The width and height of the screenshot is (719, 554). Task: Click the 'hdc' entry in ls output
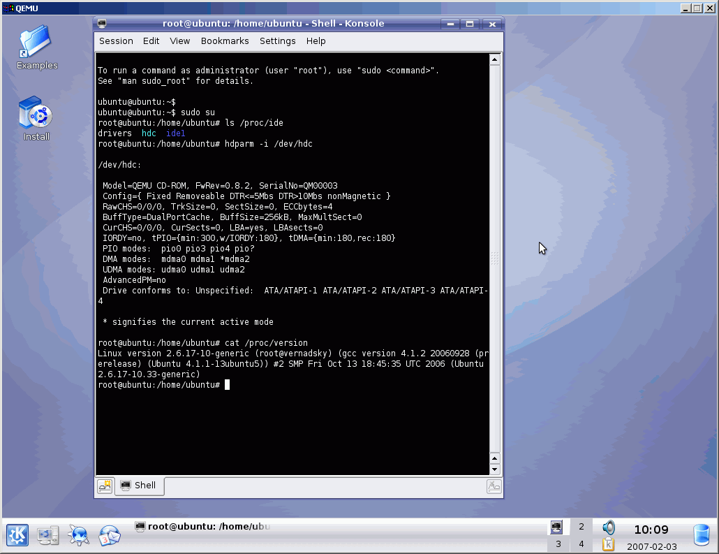(x=149, y=133)
